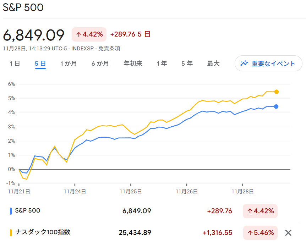Viewport: 306px width, 242px height.
Task: Click the 6,849.09 price heading
Action: [x=34, y=34]
